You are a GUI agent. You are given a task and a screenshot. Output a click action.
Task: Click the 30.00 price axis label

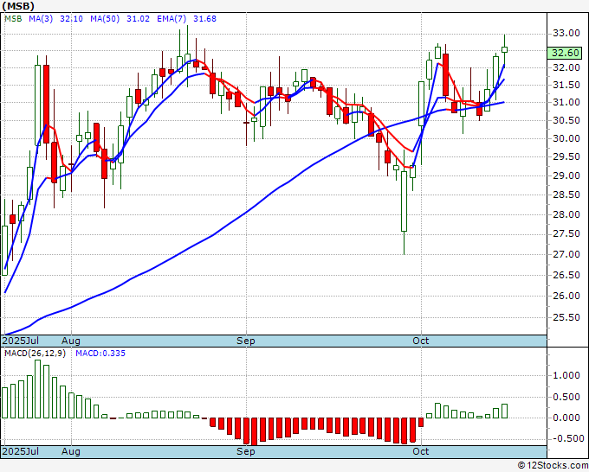click(566, 138)
